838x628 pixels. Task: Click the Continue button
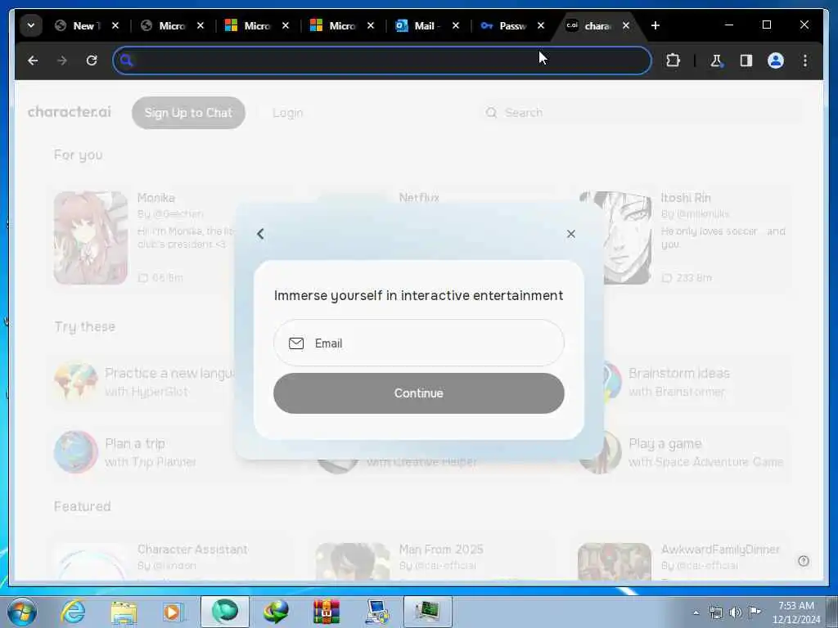(418, 393)
